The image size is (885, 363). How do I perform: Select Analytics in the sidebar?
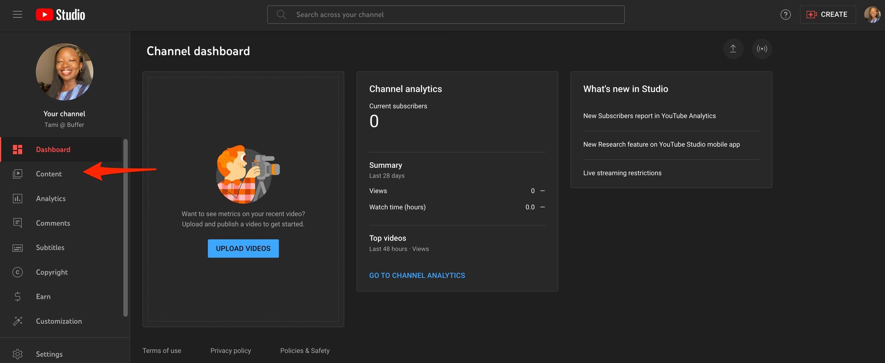point(50,199)
